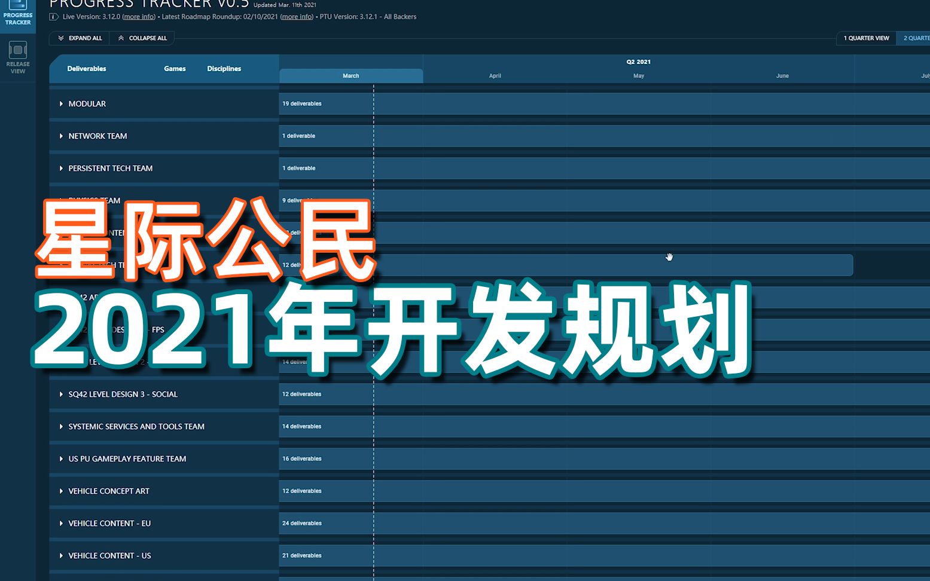The image size is (930, 581).
Task: Click the Q2 2021 quarter header
Action: pyautogui.click(x=639, y=62)
